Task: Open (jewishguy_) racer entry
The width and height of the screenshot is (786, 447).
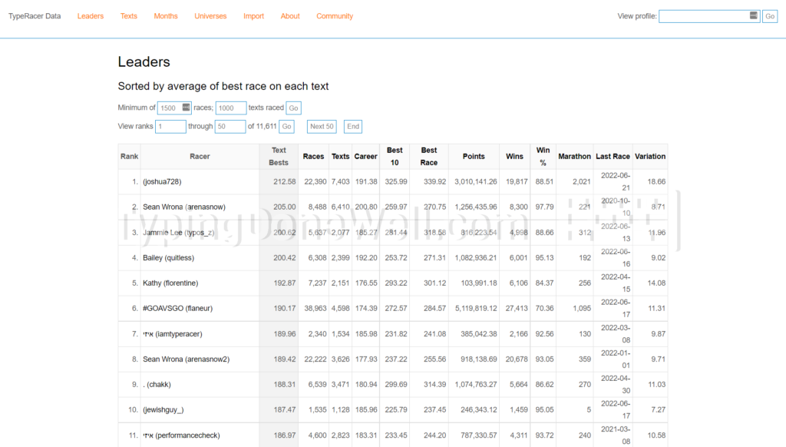Action: 163,409
